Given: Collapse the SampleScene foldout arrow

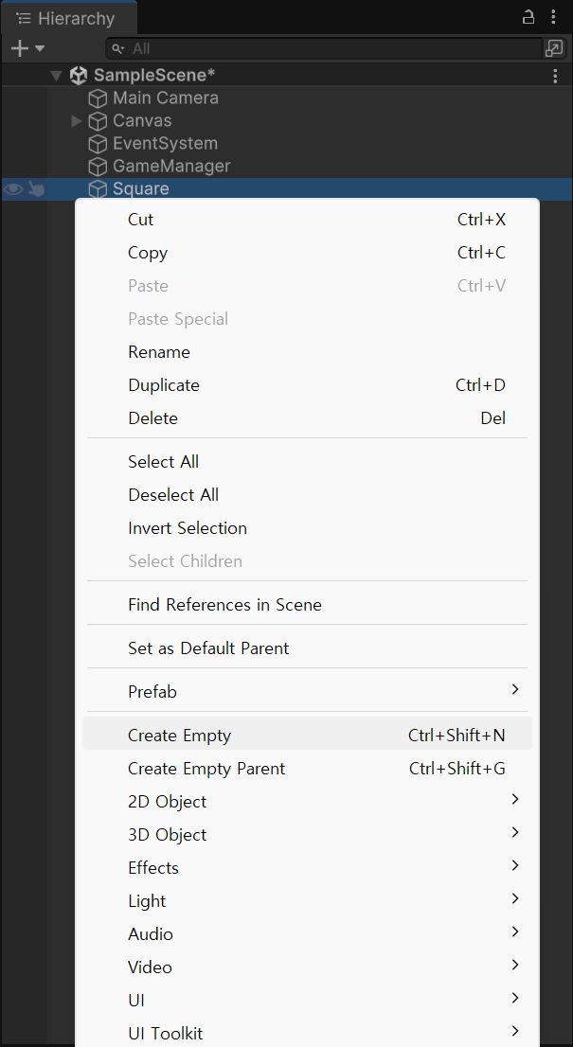Looking at the screenshot, I should pyautogui.click(x=57, y=76).
